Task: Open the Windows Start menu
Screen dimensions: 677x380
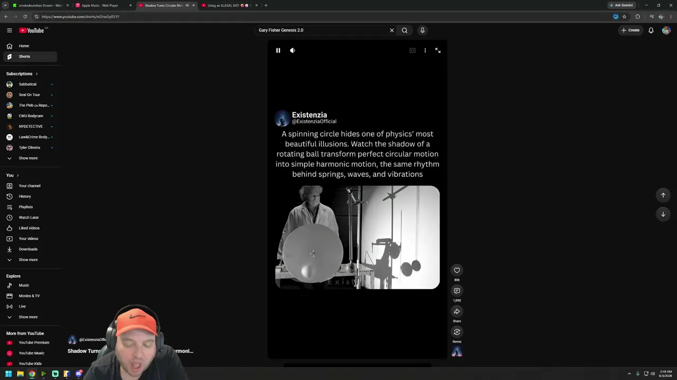Action: pyautogui.click(x=8, y=374)
